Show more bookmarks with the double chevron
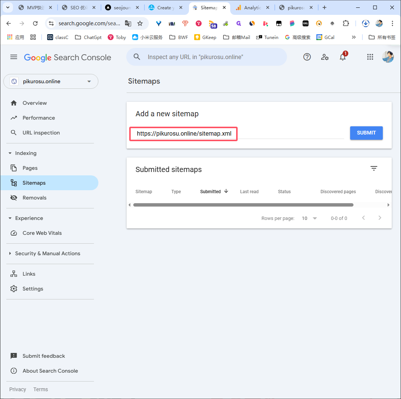Viewport: 401px width, 399px height. pos(354,38)
